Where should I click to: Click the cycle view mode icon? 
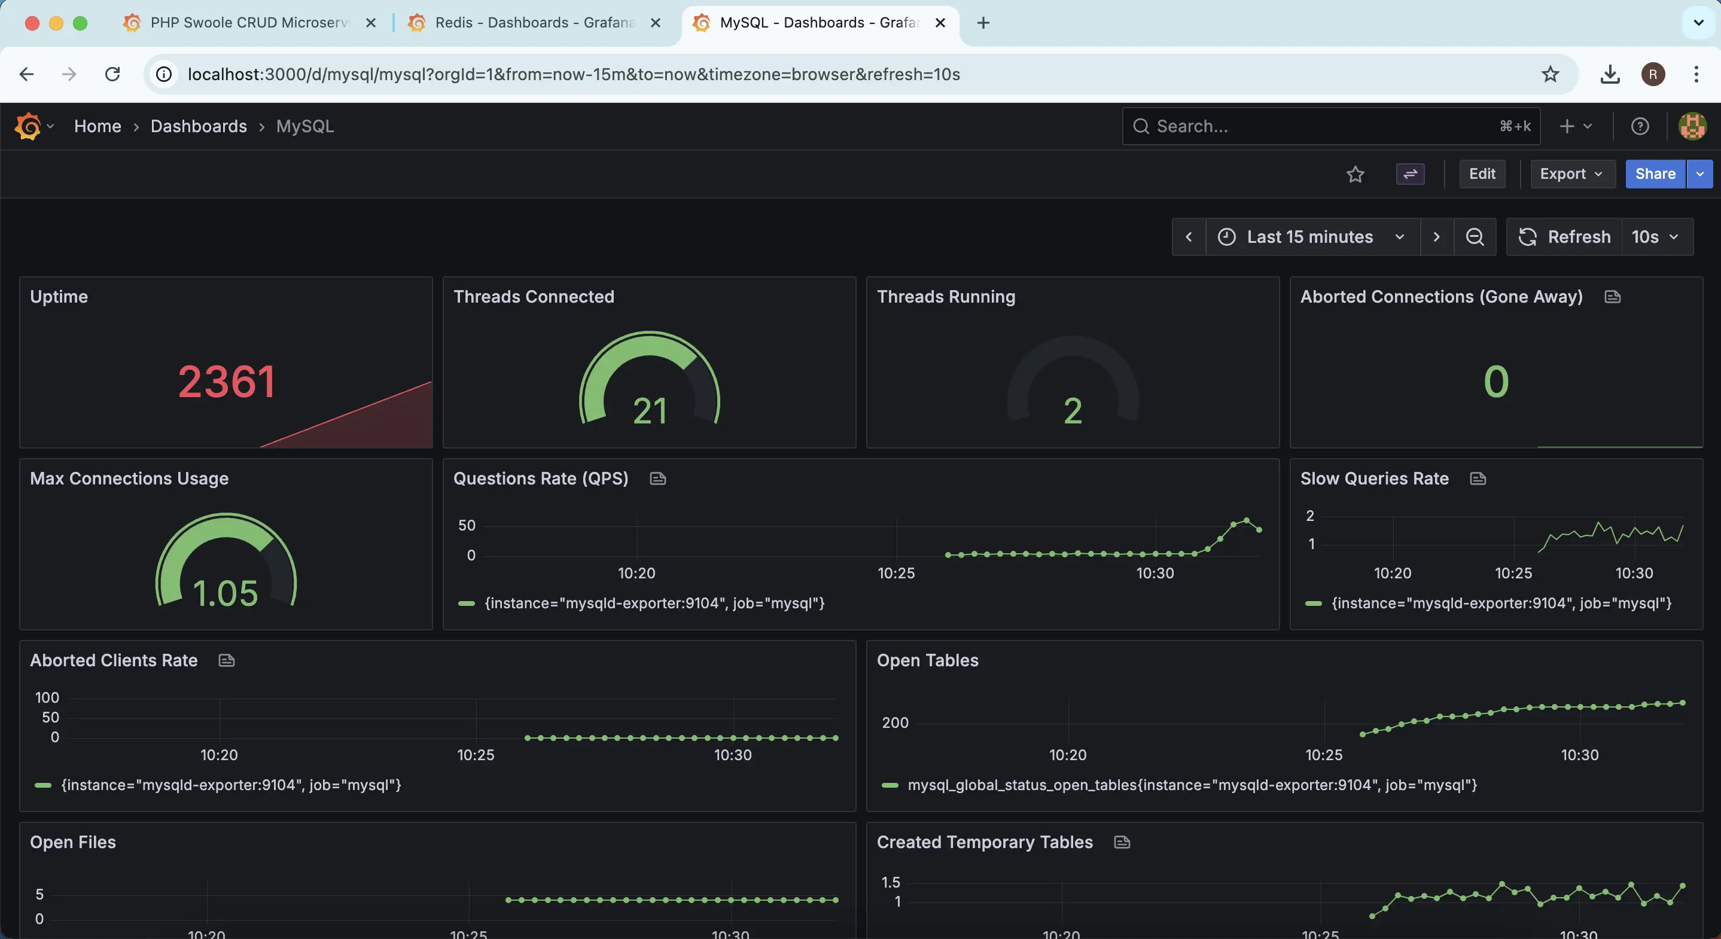tap(1411, 173)
